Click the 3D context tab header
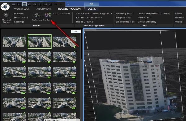Screen dimensions: 186x121 point(92,4)
